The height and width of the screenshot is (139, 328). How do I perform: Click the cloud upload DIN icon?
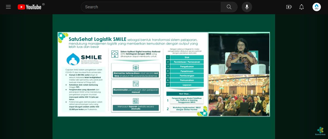click(115, 54)
